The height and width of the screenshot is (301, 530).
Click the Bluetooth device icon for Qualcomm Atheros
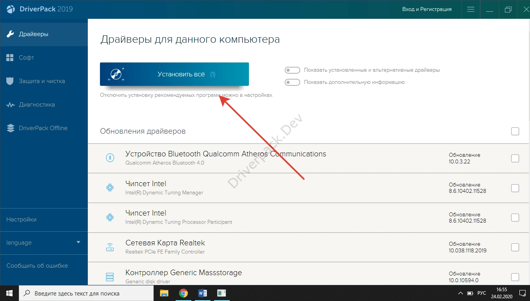[x=110, y=158]
